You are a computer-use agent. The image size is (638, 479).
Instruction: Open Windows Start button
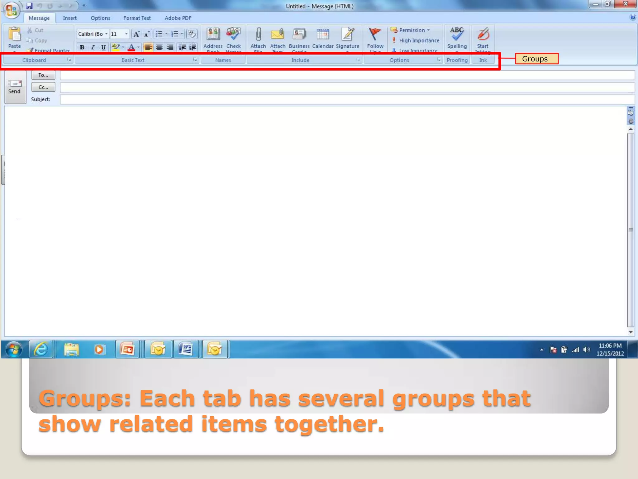(x=14, y=349)
